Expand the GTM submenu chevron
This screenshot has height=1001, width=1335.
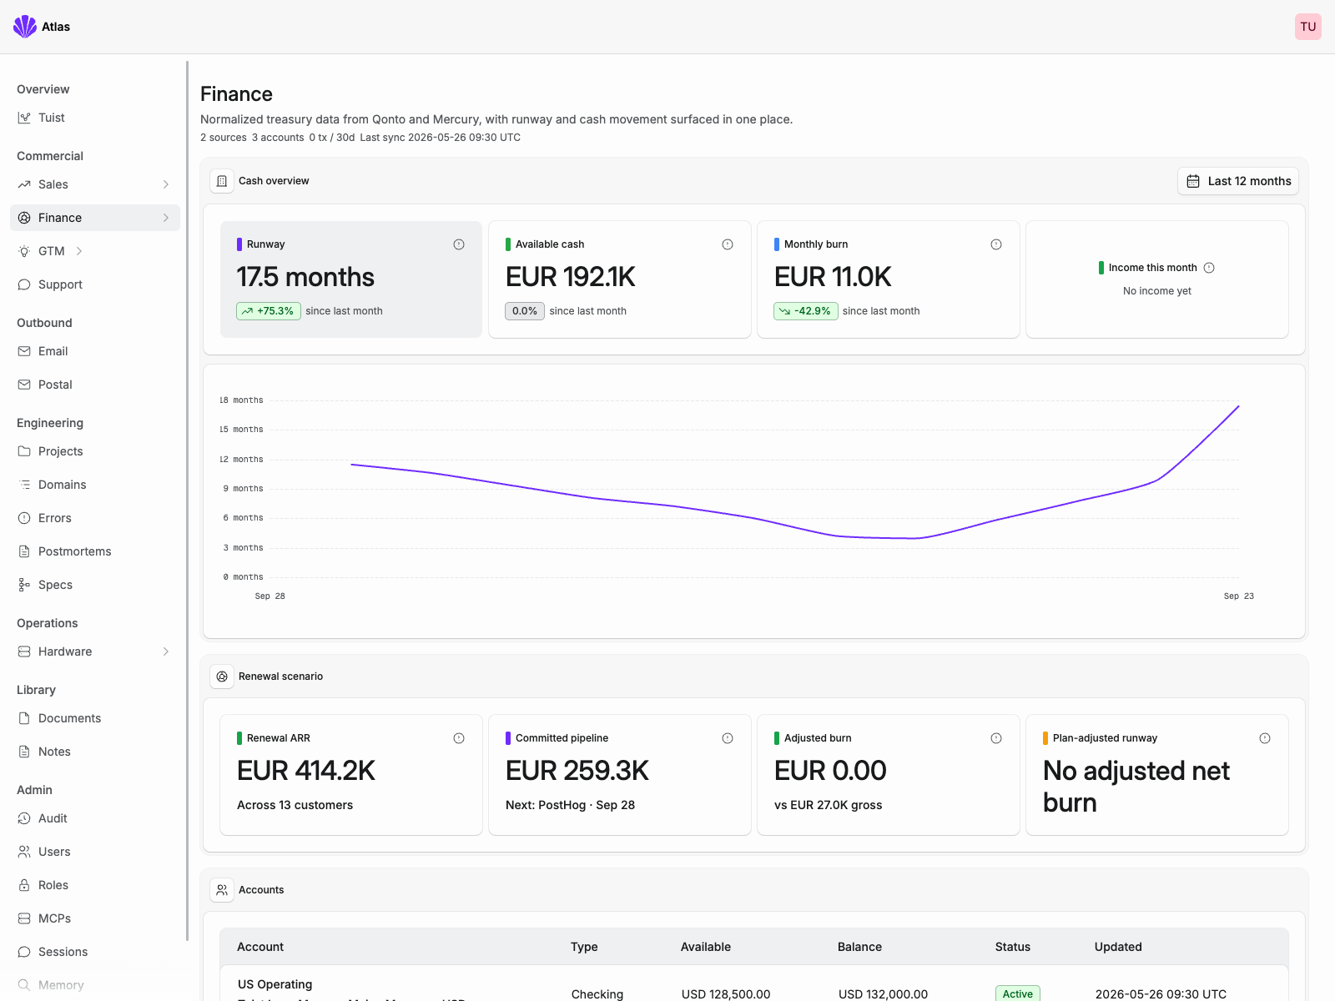coord(79,251)
